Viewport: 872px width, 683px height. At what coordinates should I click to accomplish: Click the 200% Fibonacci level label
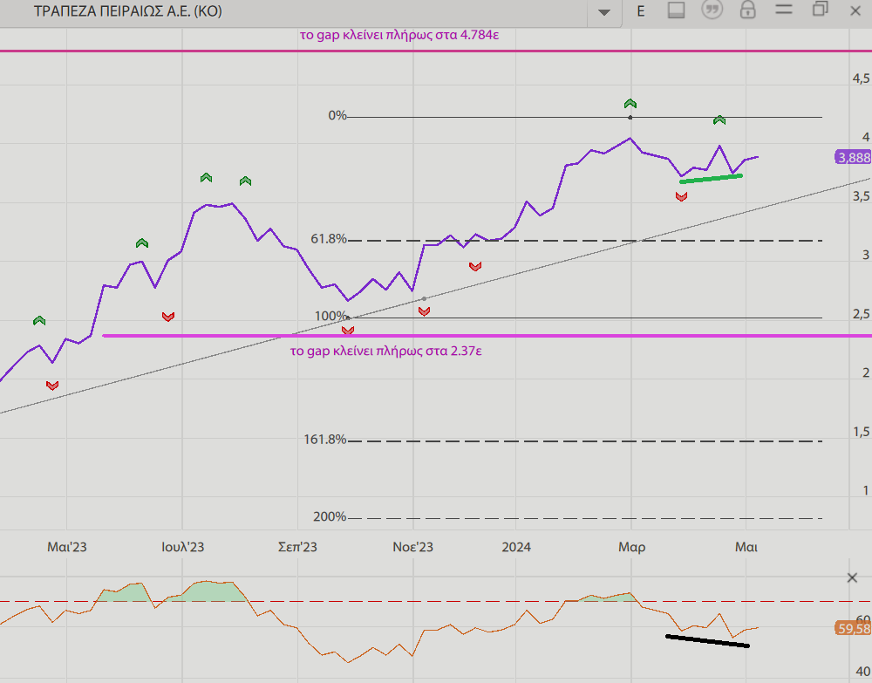[x=330, y=516]
